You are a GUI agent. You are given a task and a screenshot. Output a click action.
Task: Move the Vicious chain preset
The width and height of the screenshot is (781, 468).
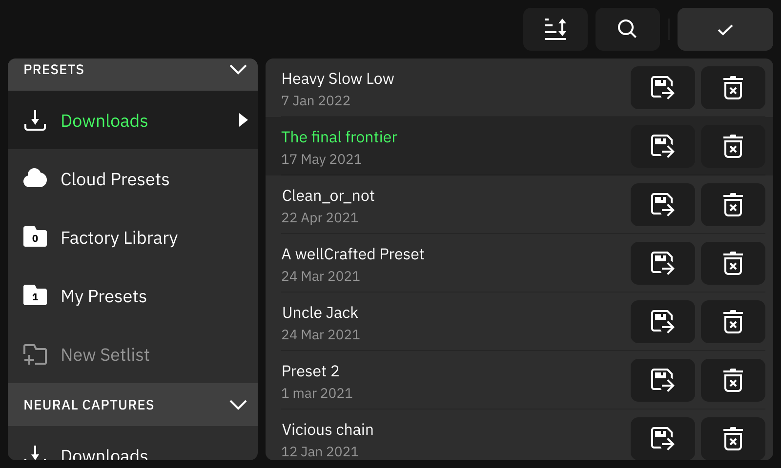(662, 439)
